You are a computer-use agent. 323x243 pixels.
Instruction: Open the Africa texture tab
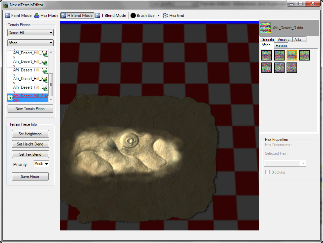[266, 45]
